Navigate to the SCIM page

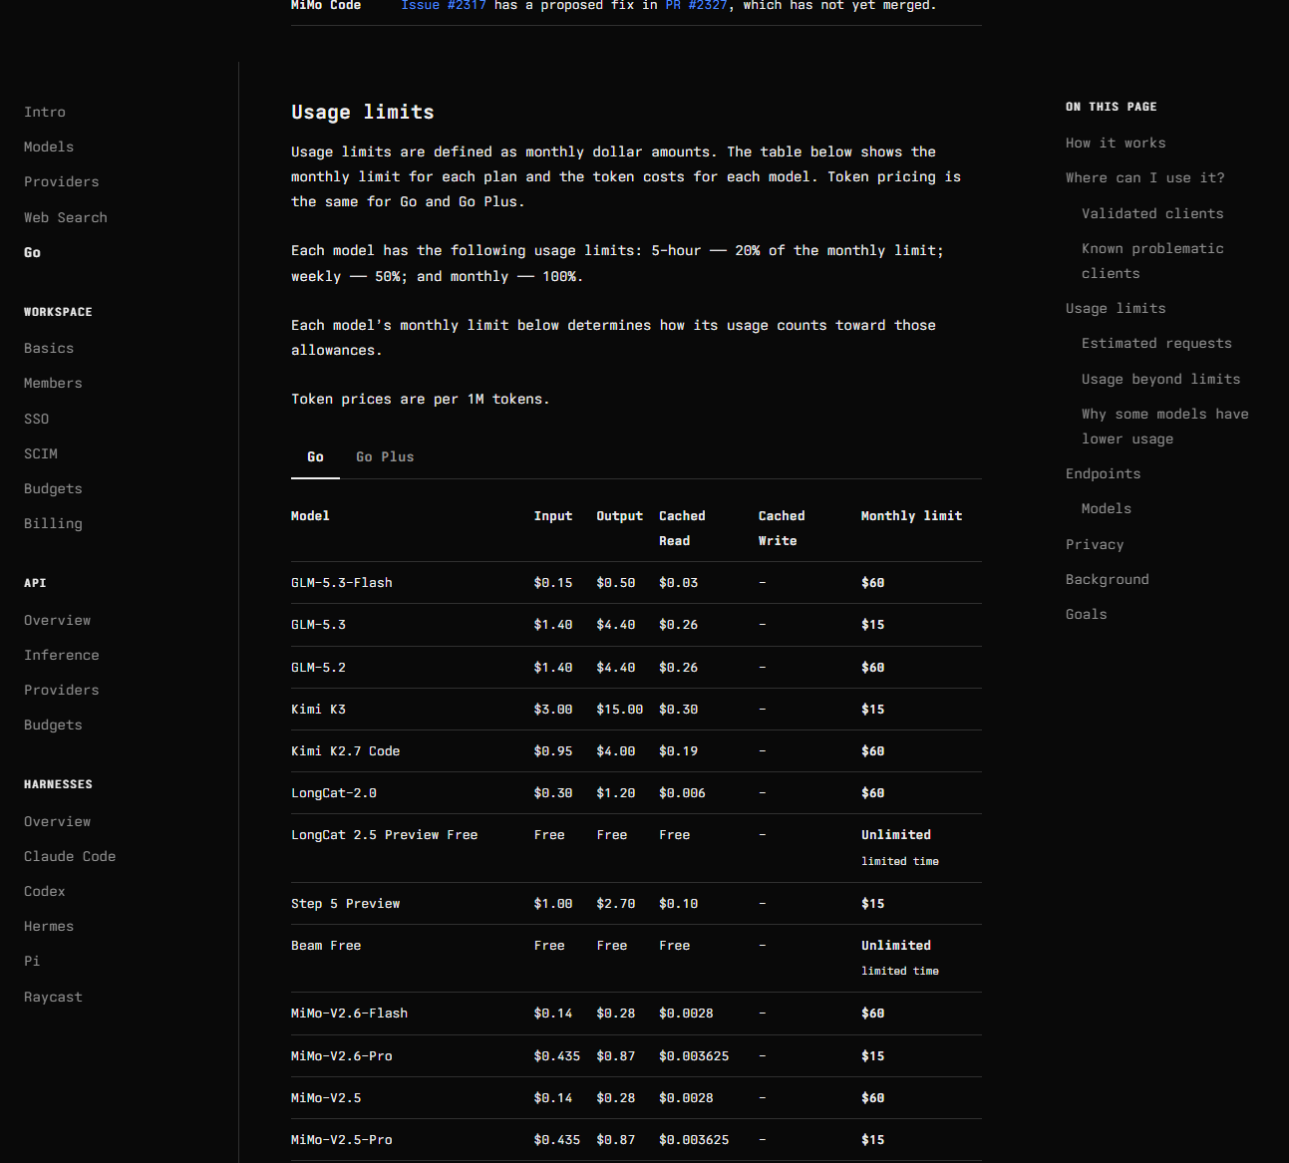click(41, 453)
